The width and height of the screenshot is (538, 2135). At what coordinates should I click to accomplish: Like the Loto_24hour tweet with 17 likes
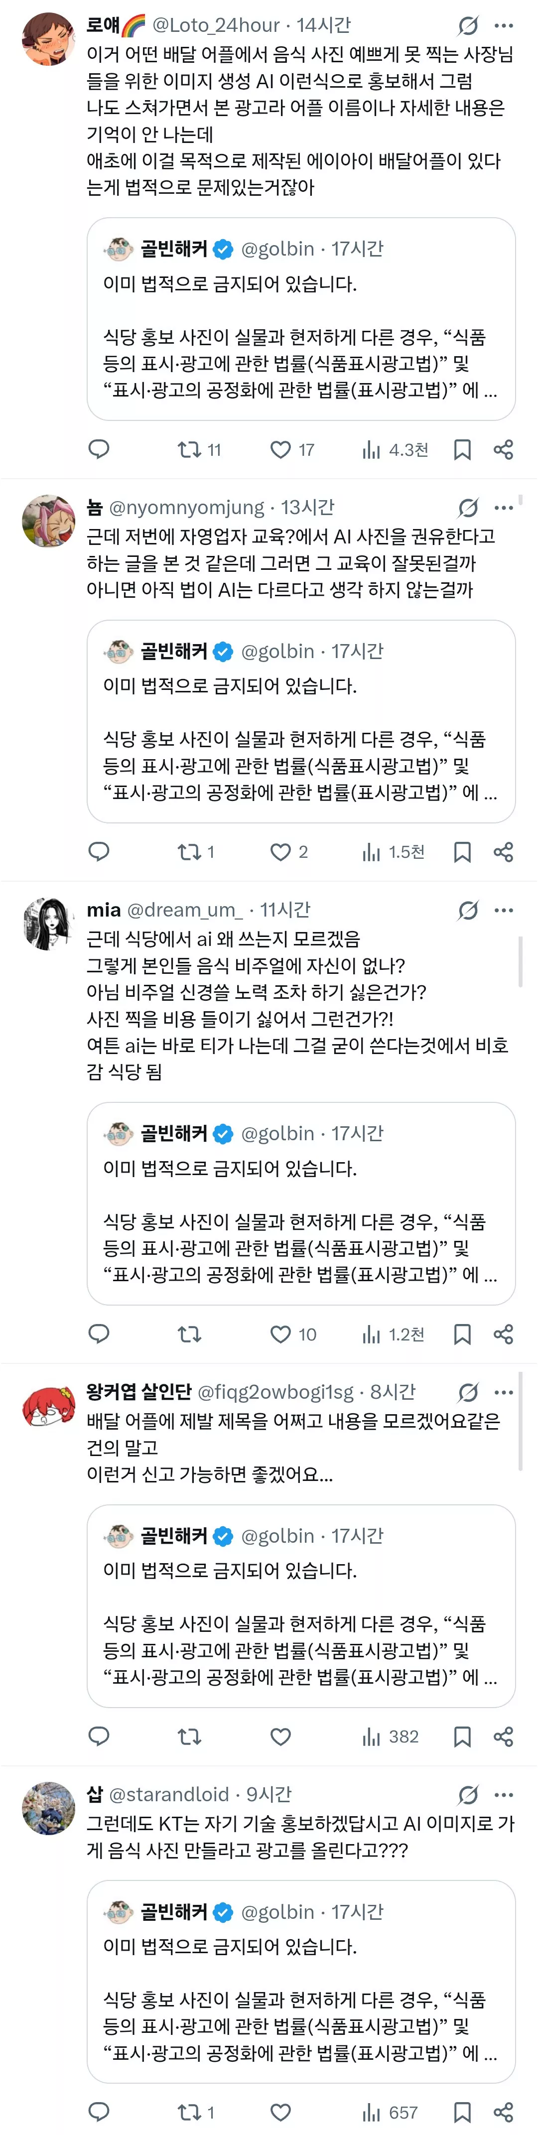tap(281, 449)
